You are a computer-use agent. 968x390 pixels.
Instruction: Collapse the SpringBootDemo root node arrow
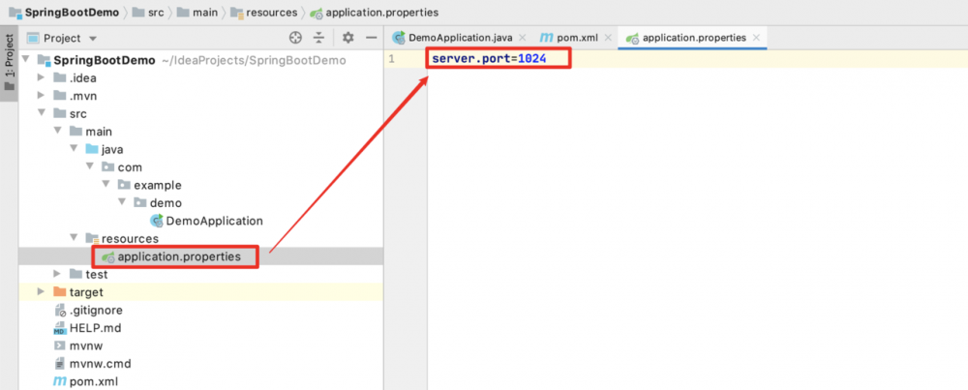(x=26, y=60)
